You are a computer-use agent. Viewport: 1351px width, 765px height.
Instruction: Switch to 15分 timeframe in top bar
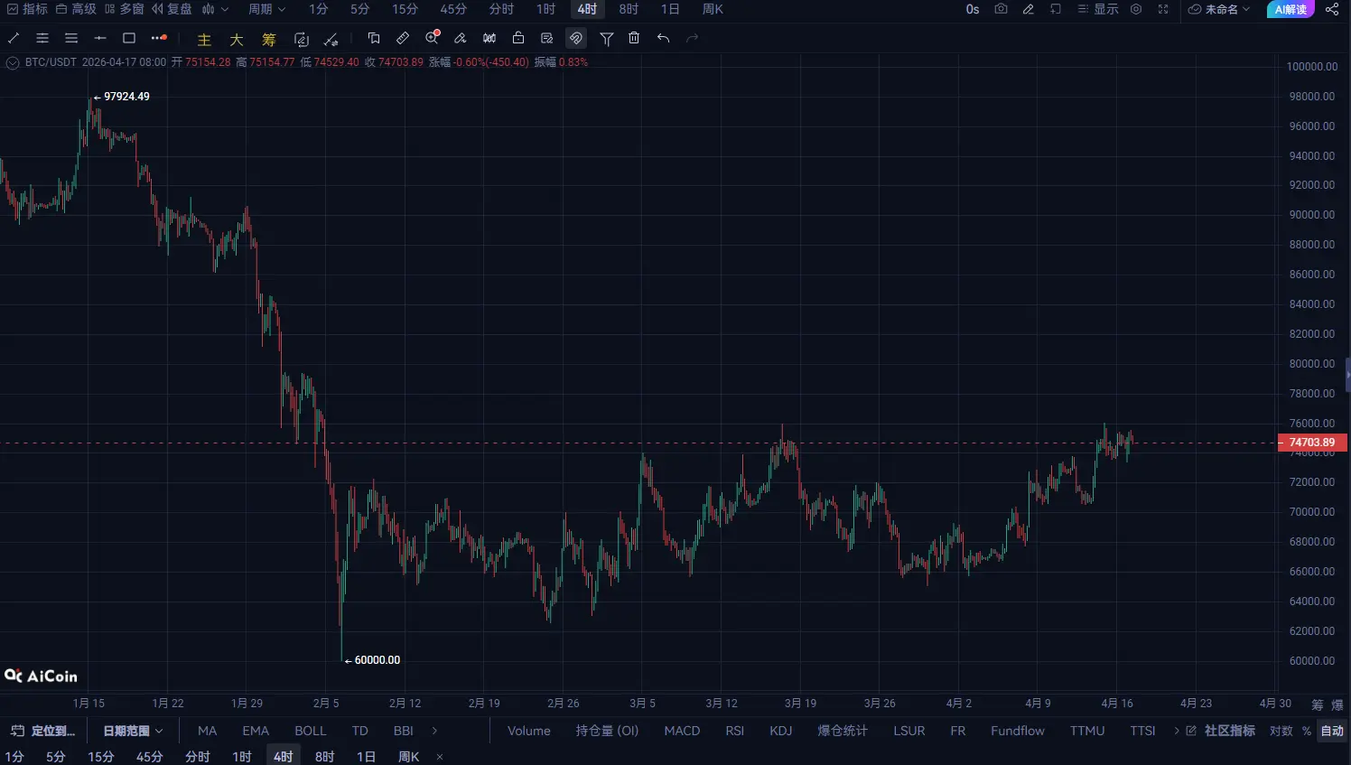pos(405,9)
